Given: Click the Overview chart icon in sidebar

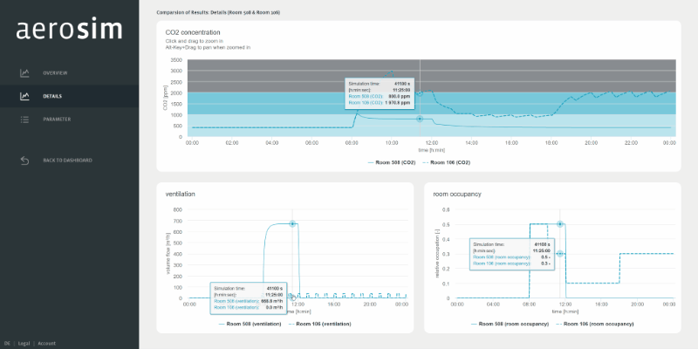Looking at the screenshot, I should click(25, 72).
